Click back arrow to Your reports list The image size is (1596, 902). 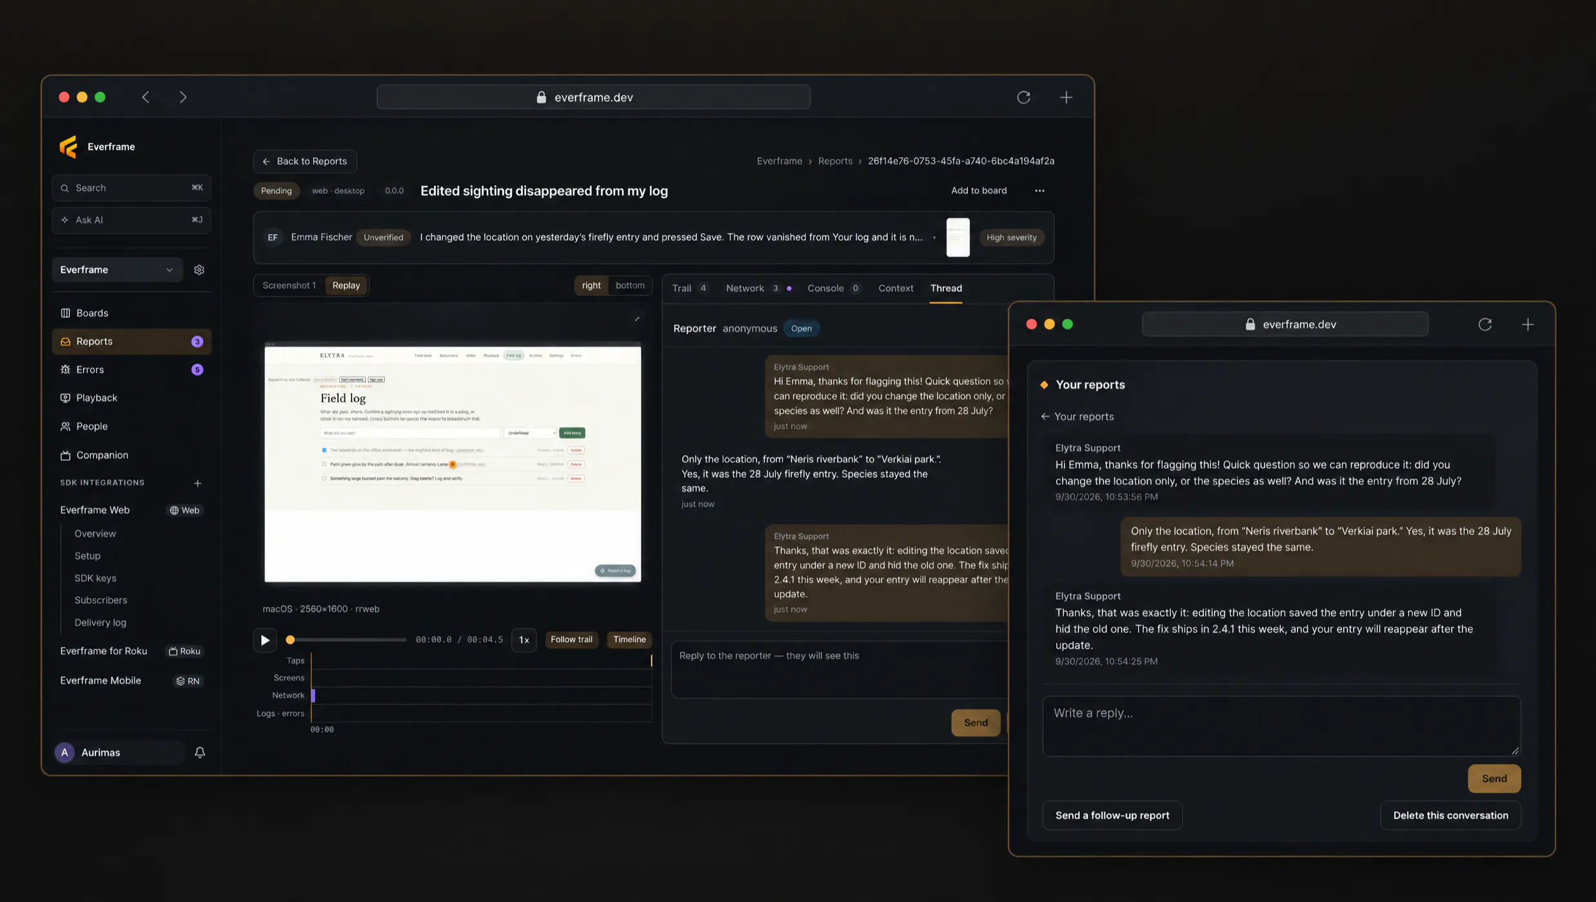(x=1045, y=417)
